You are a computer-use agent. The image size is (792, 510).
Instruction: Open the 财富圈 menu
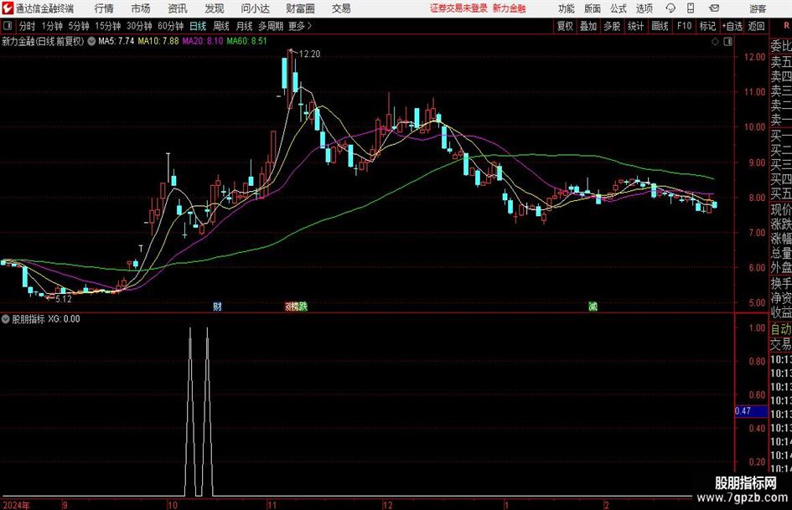(300, 8)
